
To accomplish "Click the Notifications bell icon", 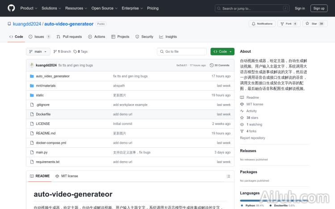I will [x=253, y=24].
